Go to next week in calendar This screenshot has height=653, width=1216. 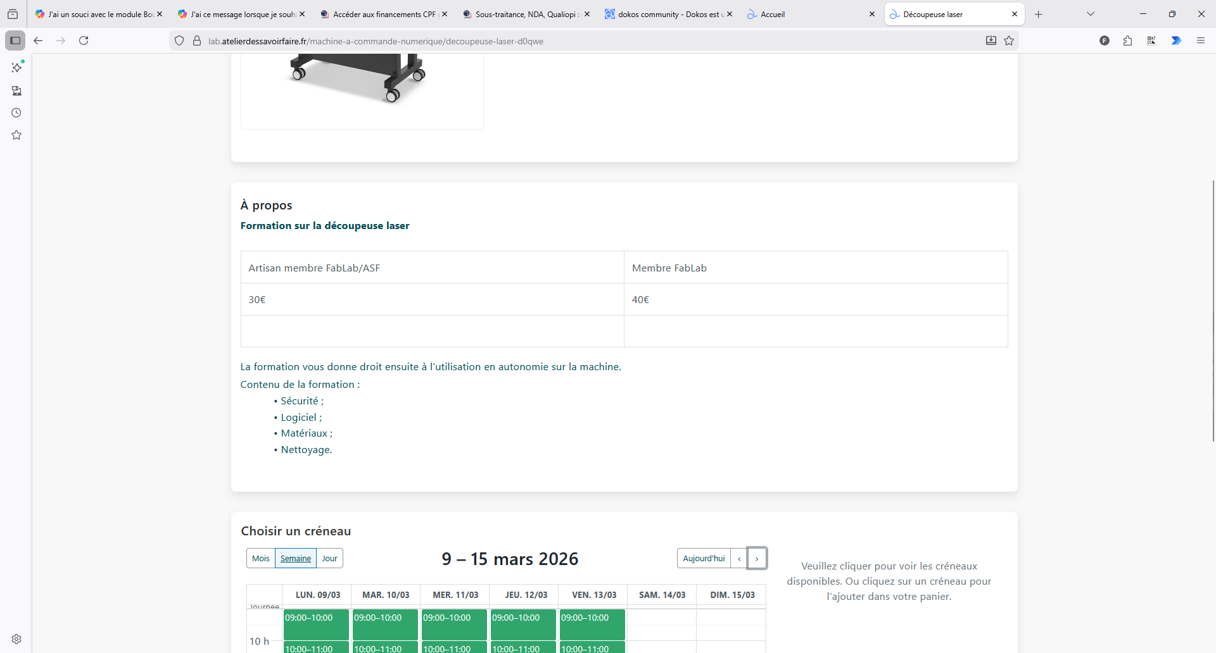757,558
